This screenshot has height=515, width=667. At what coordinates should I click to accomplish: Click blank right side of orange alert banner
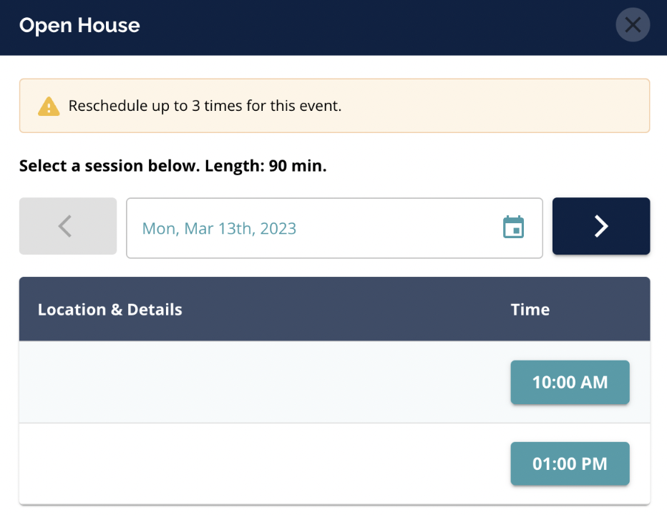pyautogui.click(x=501, y=107)
